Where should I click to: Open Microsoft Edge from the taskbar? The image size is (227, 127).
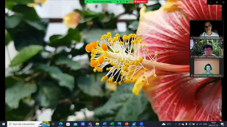point(61,124)
